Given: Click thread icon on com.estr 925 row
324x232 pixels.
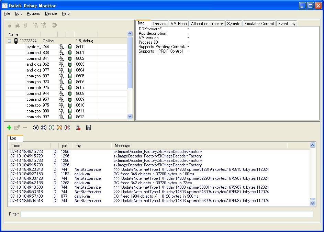Looking at the screenshot, I should click(62, 88).
